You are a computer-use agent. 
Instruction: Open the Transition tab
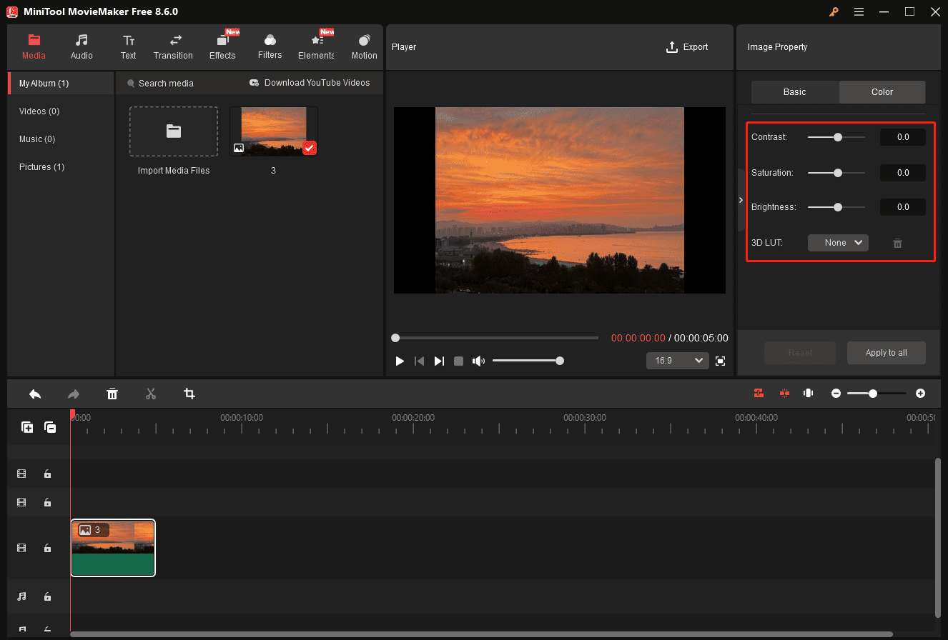(x=173, y=47)
